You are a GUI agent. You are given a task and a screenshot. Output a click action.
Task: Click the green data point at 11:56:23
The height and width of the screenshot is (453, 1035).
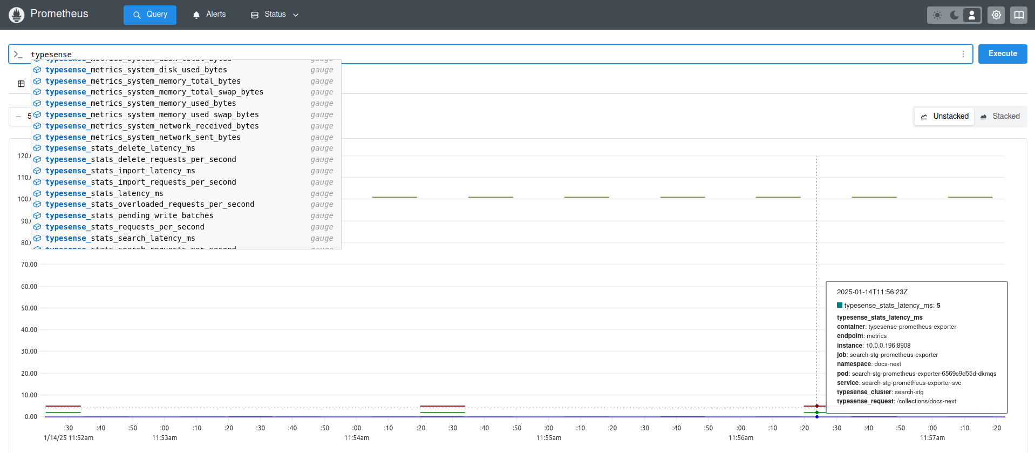click(817, 413)
